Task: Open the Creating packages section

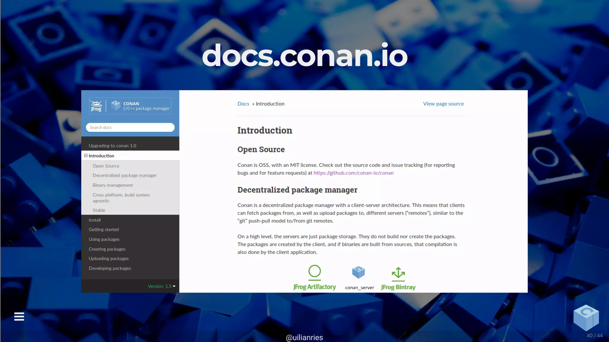Action: click(107, 249)
